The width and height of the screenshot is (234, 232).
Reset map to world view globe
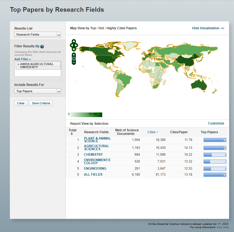click(74, 59)
